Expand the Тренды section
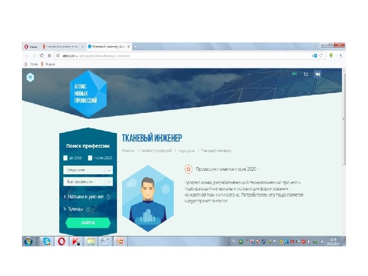368x276 pixels. [x=74, y=209]
